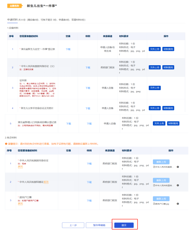Click 材料复用 for registration form row 1

point(168,49)
